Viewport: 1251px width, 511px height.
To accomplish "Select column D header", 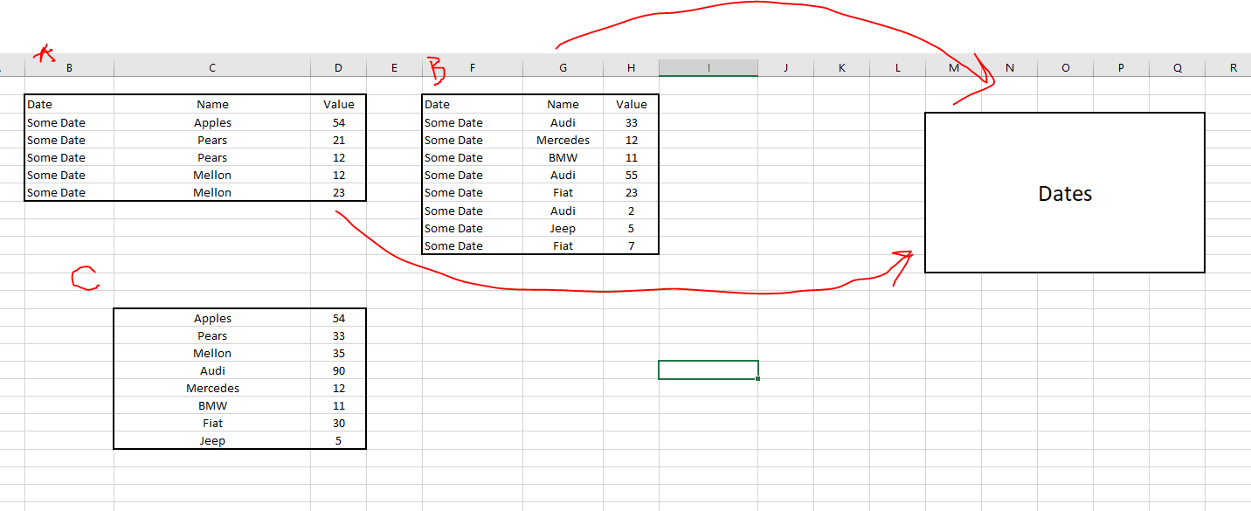I will click(338, 67).
